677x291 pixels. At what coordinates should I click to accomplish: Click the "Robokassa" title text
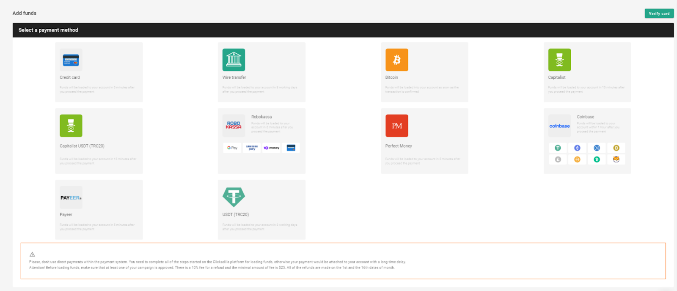261,117
